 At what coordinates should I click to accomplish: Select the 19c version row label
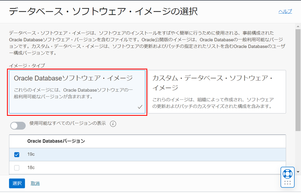pyautogui.click(x=31, y=154)
